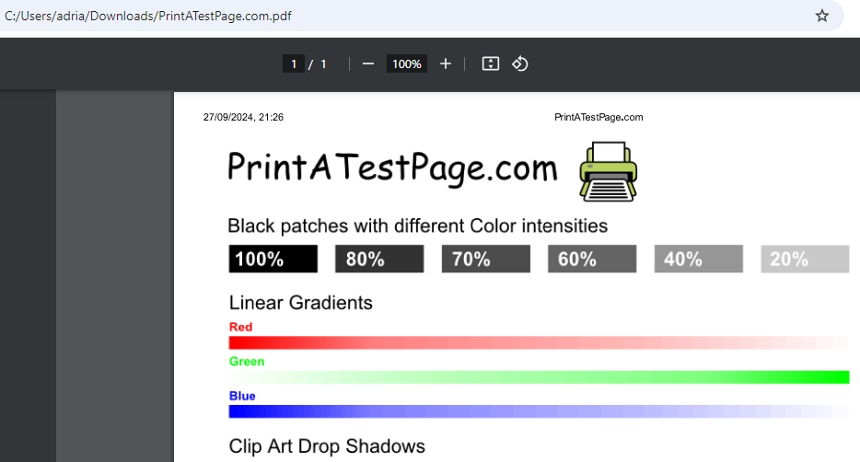860x462 pixels.
Task: Click the date text 27/09/2024, 21:26
Action: coord(243,117)
